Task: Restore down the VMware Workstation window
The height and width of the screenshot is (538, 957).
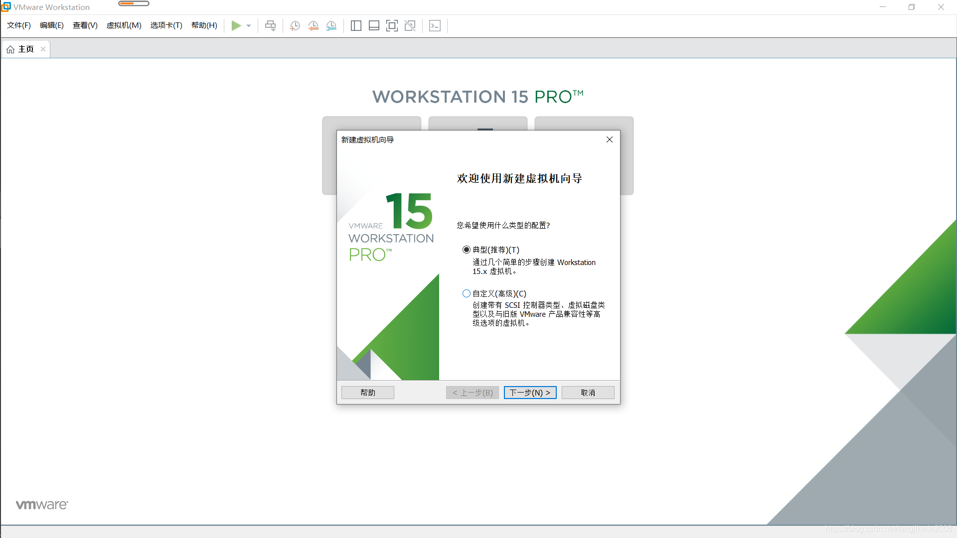Action: click(x=912, y=7)
